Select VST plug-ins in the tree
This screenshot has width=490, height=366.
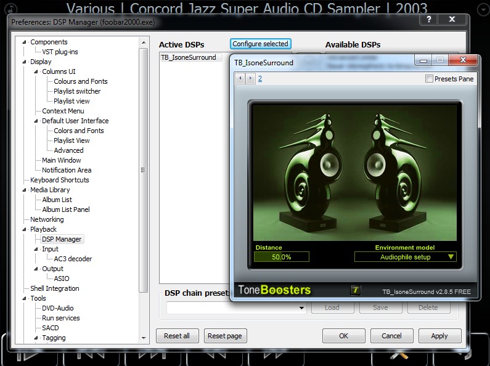60,52
